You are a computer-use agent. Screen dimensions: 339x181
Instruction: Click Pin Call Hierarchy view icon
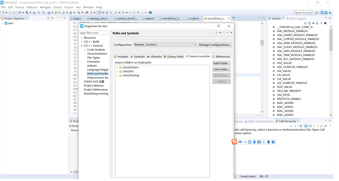(x=325, y=126)
